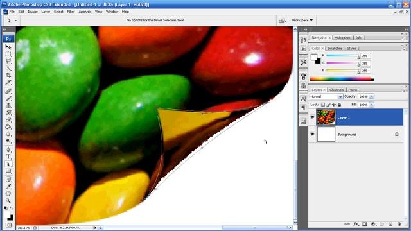The height and width of the screenshot is (231, 411).
Task: Select the Slice tool
Action: 8,83
